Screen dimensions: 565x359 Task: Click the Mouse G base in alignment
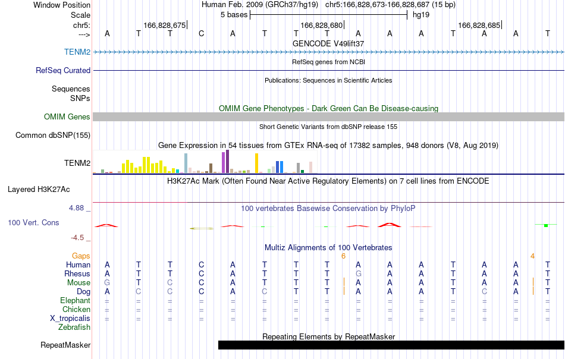coord(107,283)
